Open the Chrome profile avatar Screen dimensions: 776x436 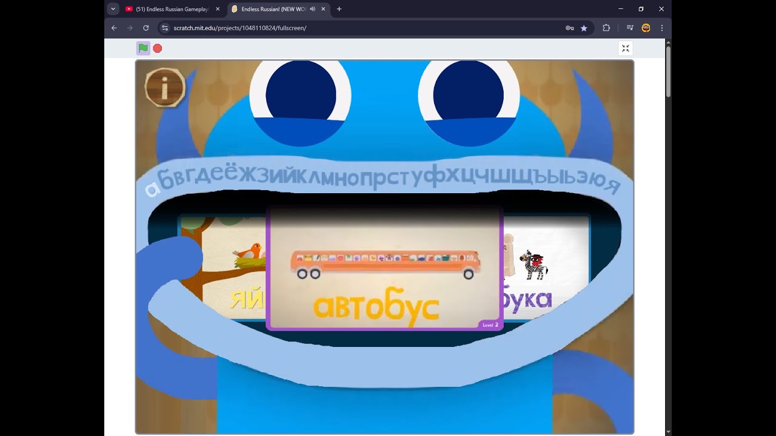pyautogui.click(x=646, y=28)
